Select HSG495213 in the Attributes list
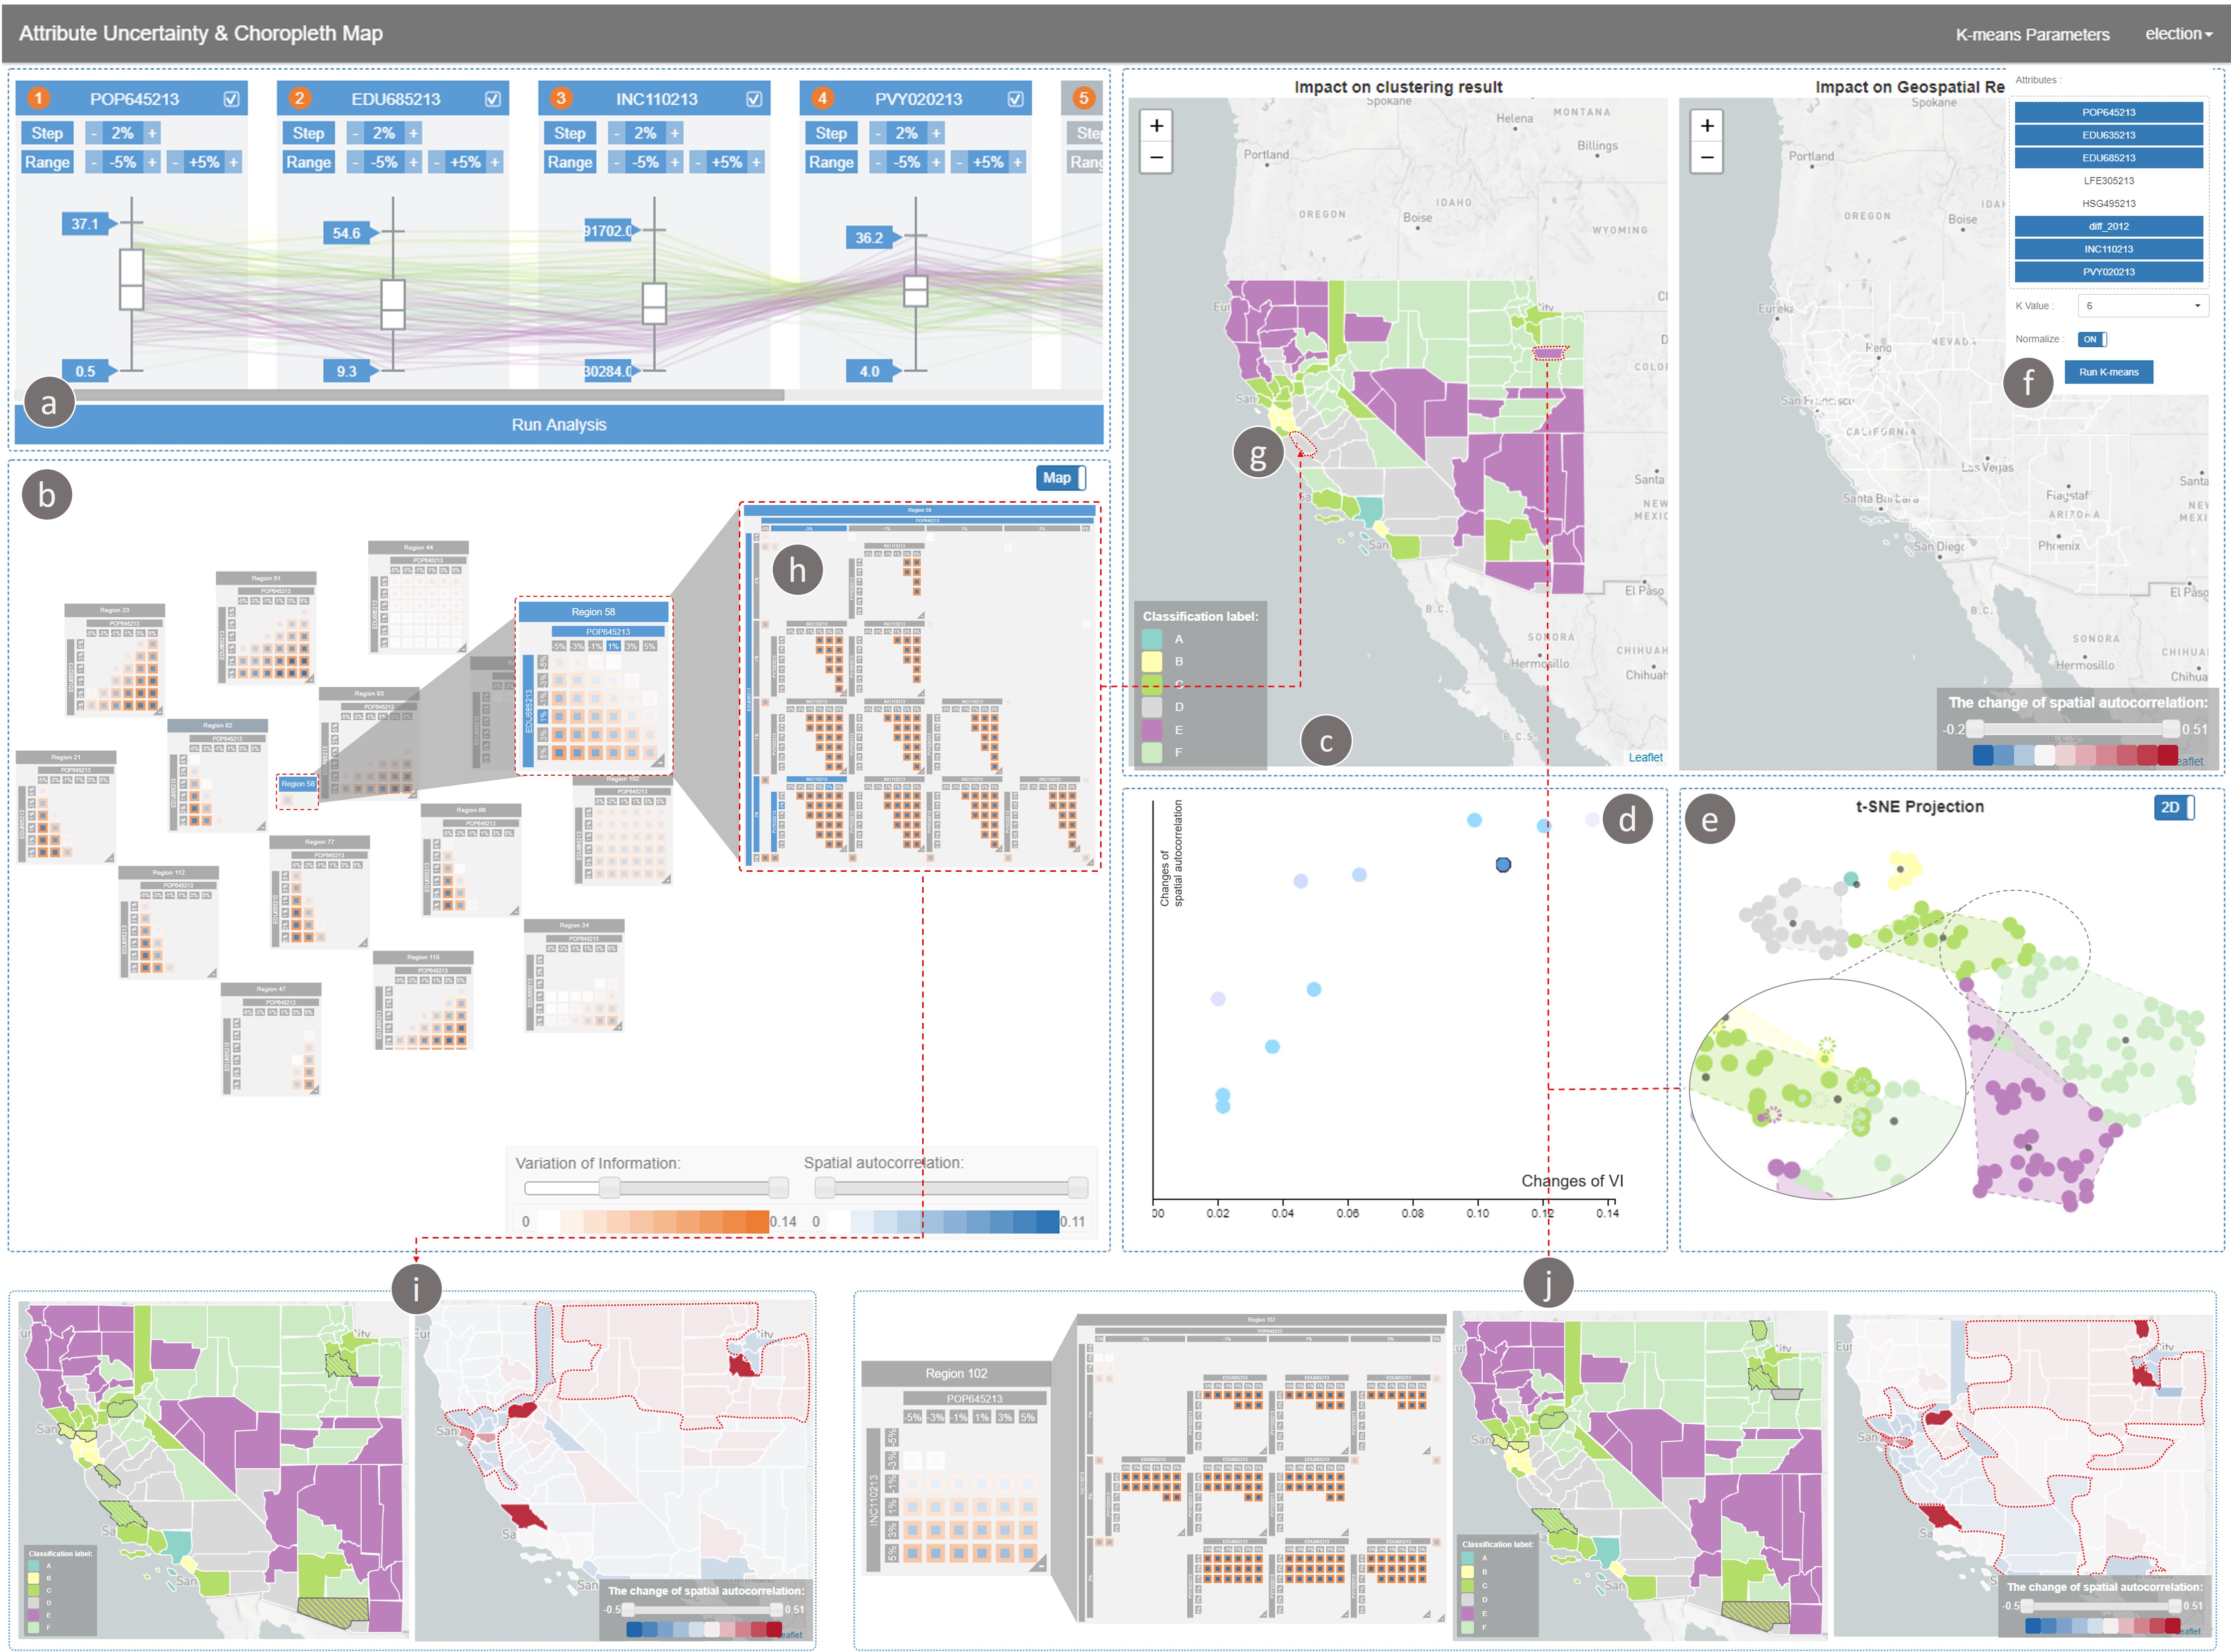Viewport: 2231px width, 1652px height. pos(2108,204)
